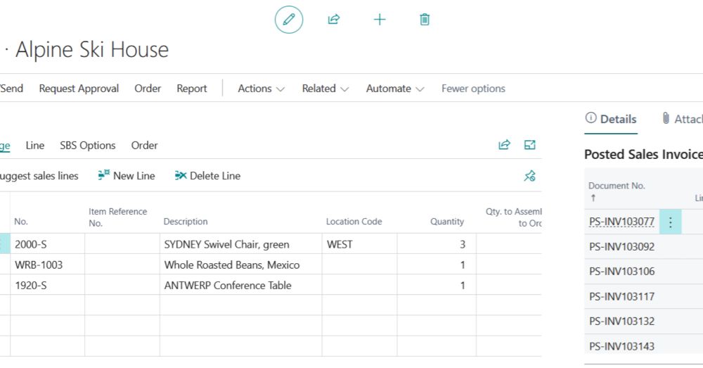703x368 pixels.
Task: Click the SBS Options tab
Action: [x=88, y=146]
